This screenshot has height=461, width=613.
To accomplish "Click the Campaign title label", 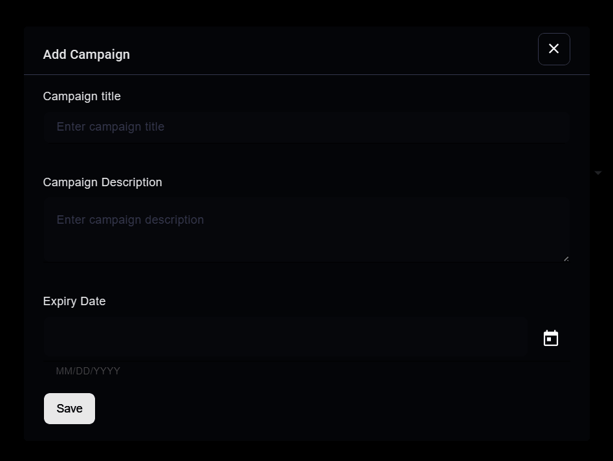I will pos(81,96).
